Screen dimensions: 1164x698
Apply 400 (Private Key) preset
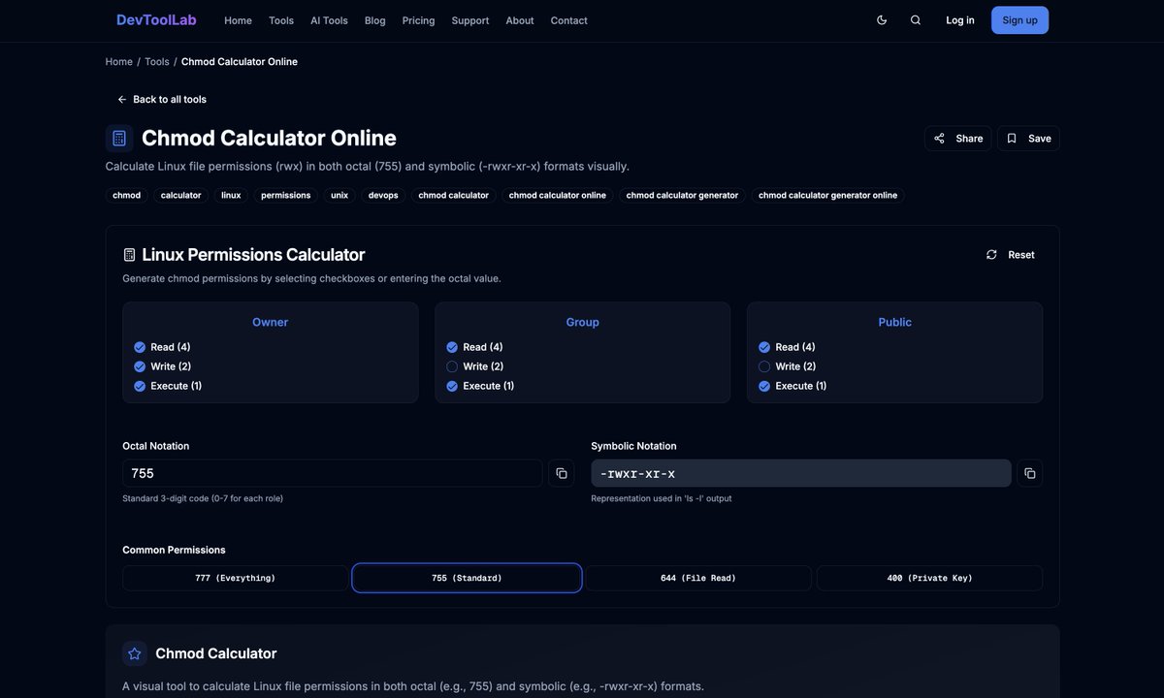click(929, 579)
